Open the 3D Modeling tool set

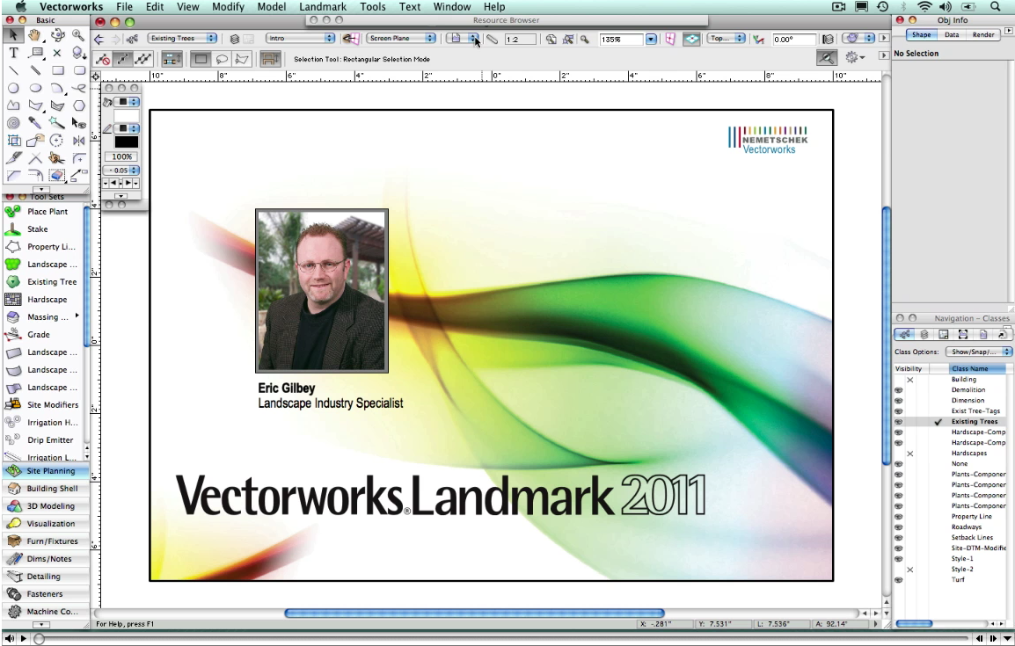click(x=50, y=506)
